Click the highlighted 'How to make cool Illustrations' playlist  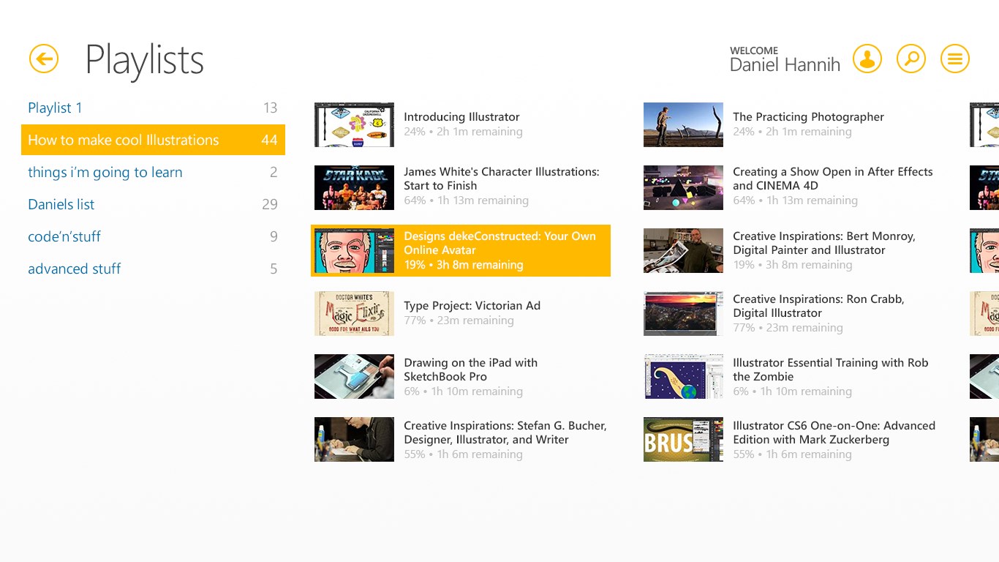point(122,140)
